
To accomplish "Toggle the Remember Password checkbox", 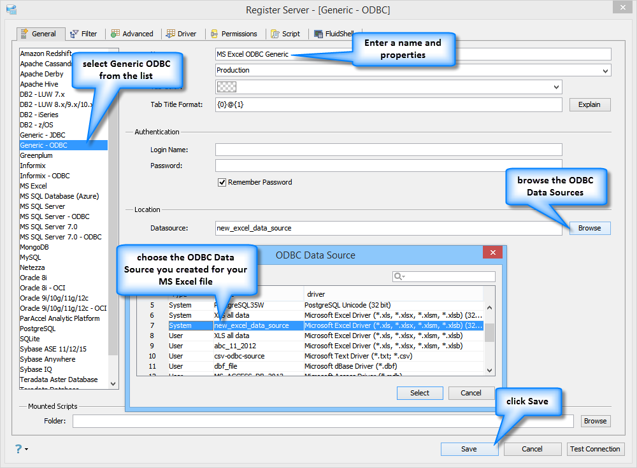I will [x=222, y=182].
